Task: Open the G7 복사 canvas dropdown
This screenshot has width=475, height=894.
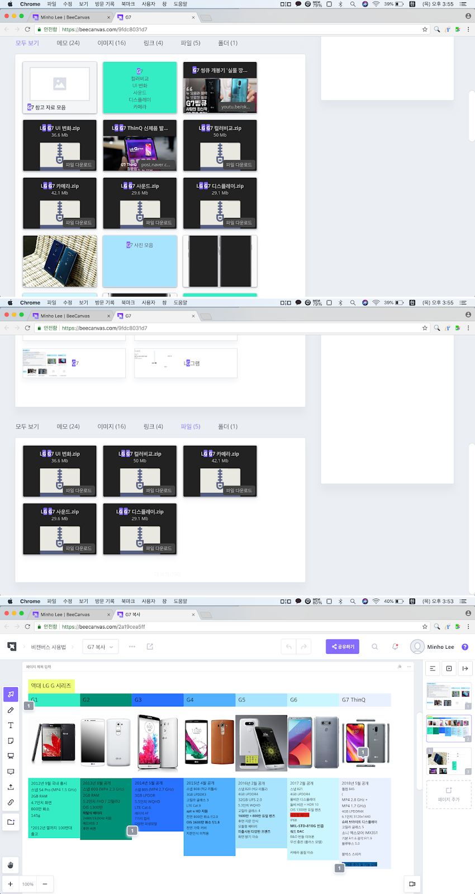Action: pos(100,647)
